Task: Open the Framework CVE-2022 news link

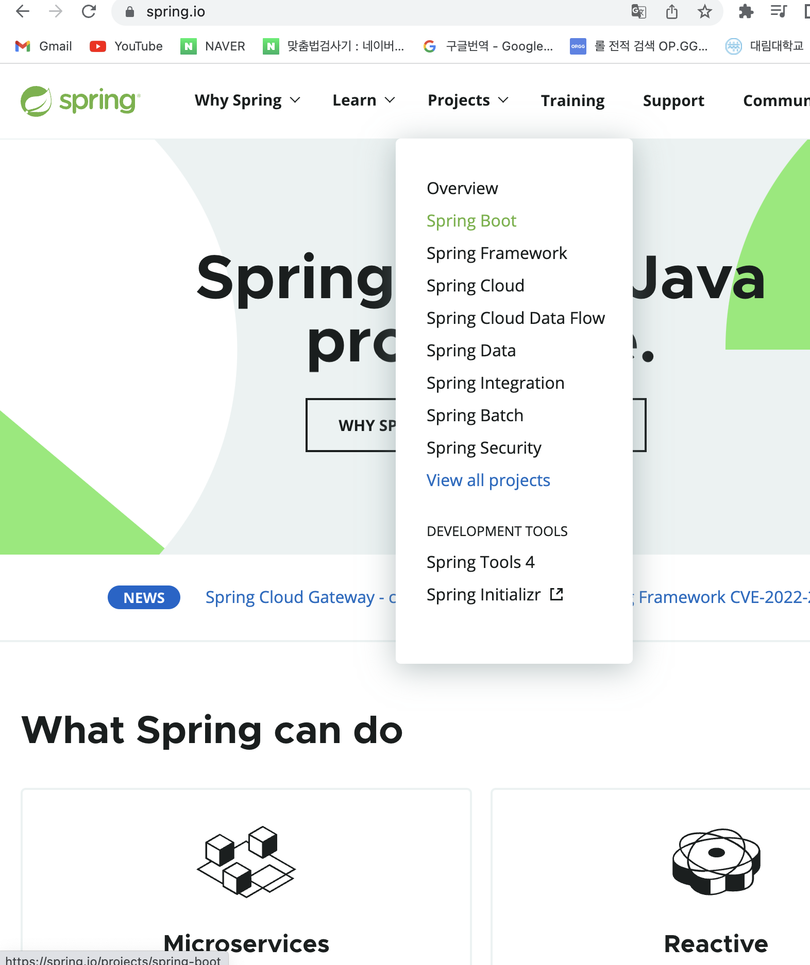Action: (721, 597)
